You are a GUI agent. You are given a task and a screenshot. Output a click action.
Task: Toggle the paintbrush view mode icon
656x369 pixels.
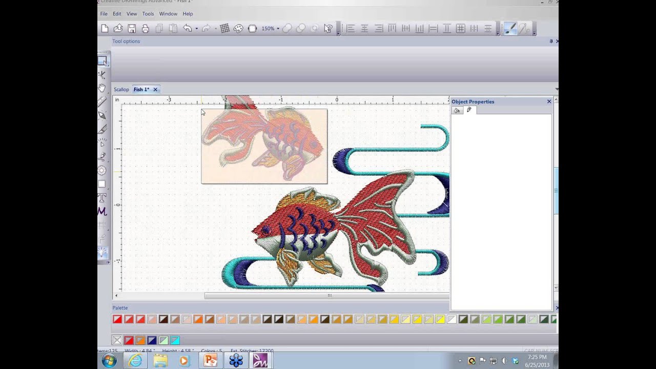pyautogui.click(x=510, y=29)
